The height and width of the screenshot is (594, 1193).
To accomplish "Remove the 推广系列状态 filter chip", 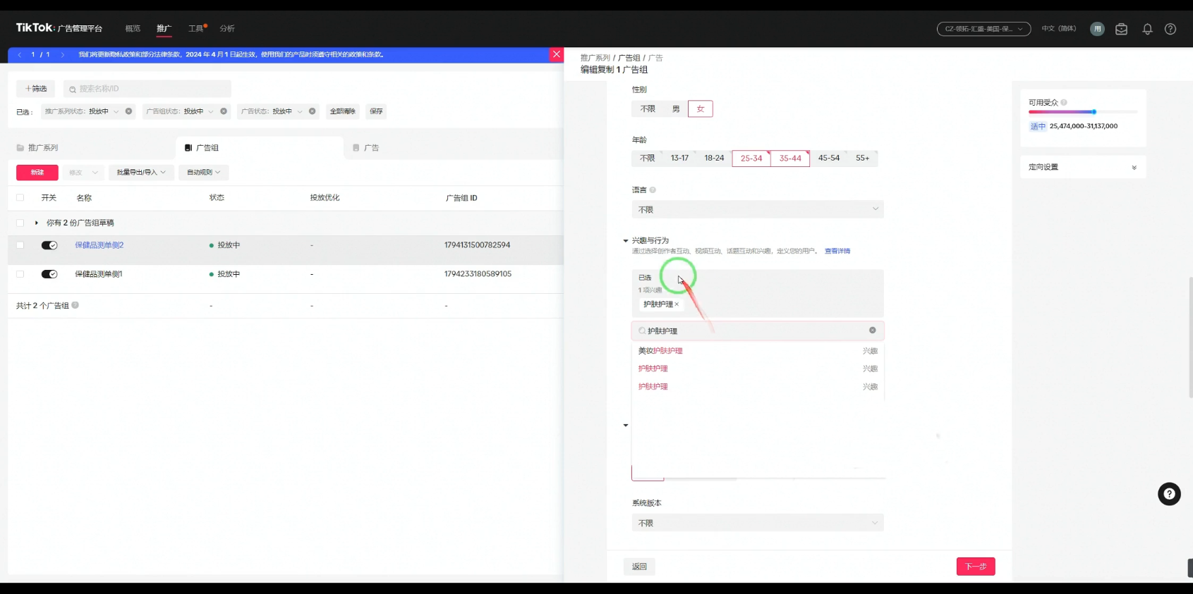I will 128,111.
